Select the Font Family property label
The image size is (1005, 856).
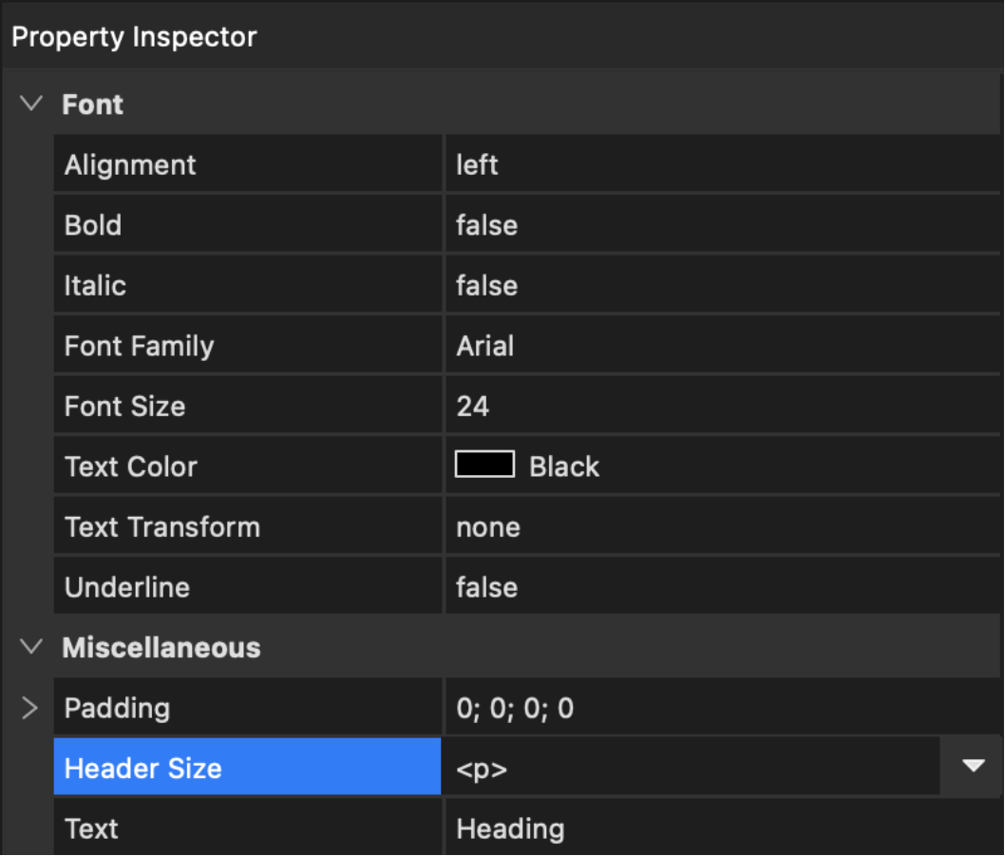[x=139, y=346]
